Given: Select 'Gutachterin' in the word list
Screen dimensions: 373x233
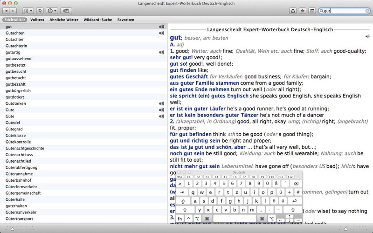Looking at the screenshot, I should tap(83, 46).
